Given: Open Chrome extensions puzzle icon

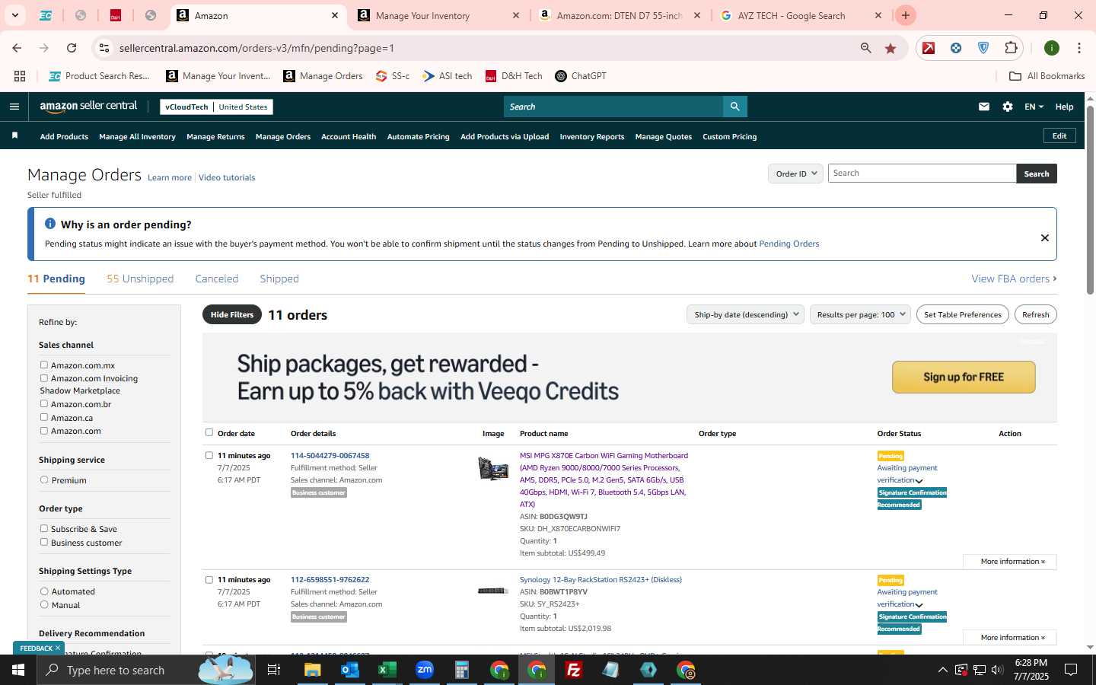Looking at the screenshot, I should [1011, 48].
